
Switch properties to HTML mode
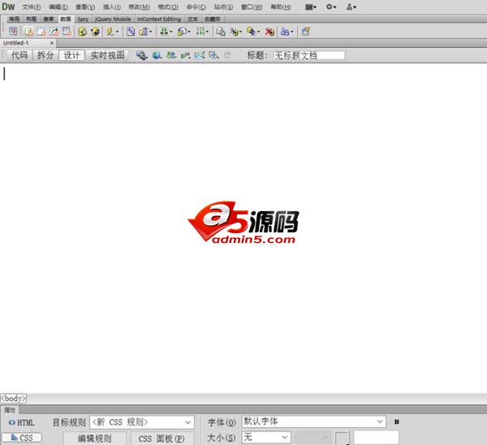tap(21, 422)
